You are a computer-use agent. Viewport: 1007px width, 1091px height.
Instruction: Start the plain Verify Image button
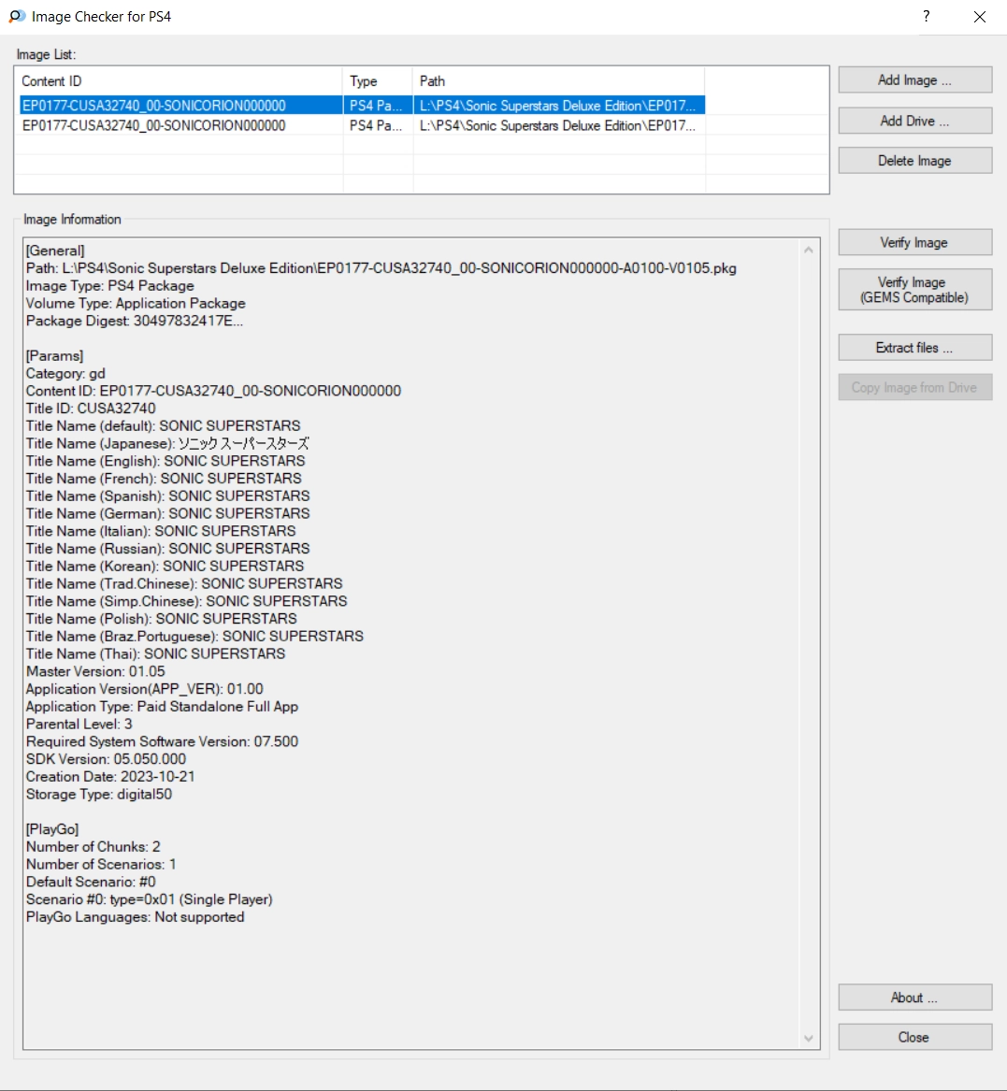(x=914, y=243)
